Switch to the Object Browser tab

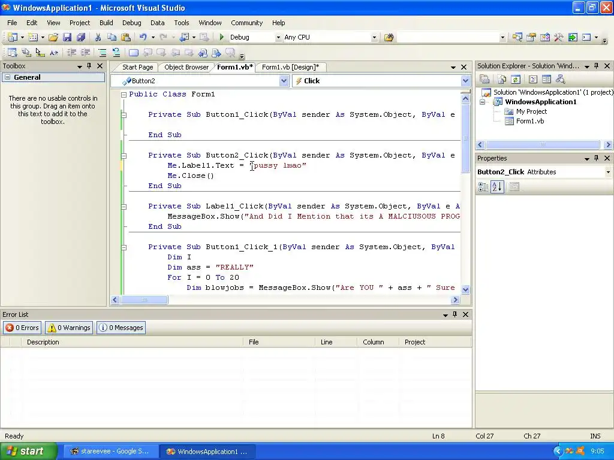tap(186, 67)
